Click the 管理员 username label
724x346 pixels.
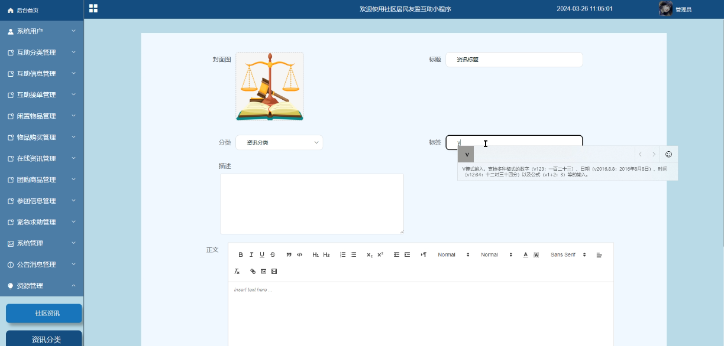(684, 9)
